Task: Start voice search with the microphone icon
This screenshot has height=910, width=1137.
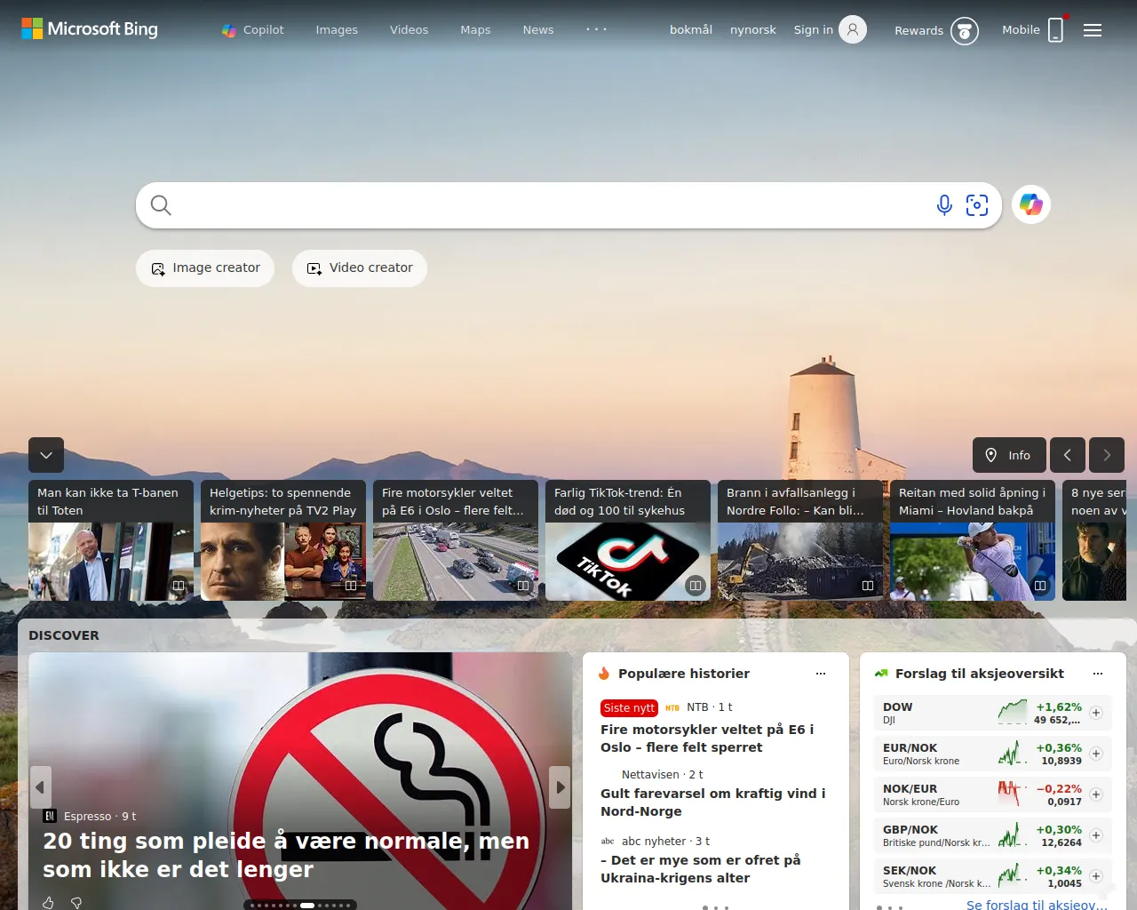Action: click(x=944, y=205)
